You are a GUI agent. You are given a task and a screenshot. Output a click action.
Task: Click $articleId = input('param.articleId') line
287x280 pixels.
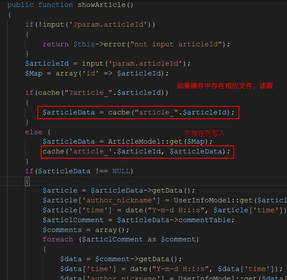(x=108, y=63)
